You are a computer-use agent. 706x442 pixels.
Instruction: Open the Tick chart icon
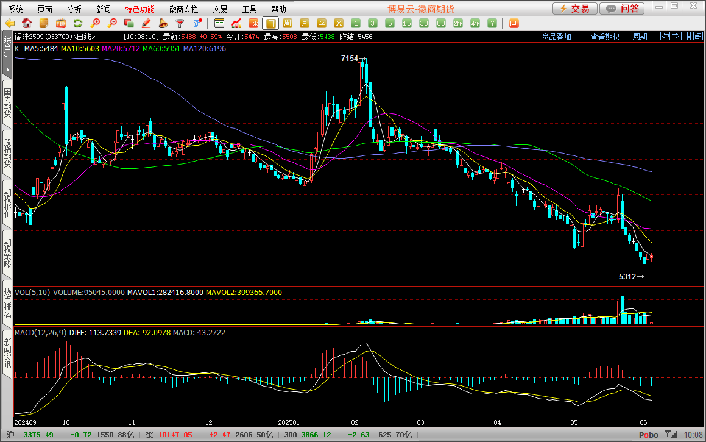(x=253, y=23)
